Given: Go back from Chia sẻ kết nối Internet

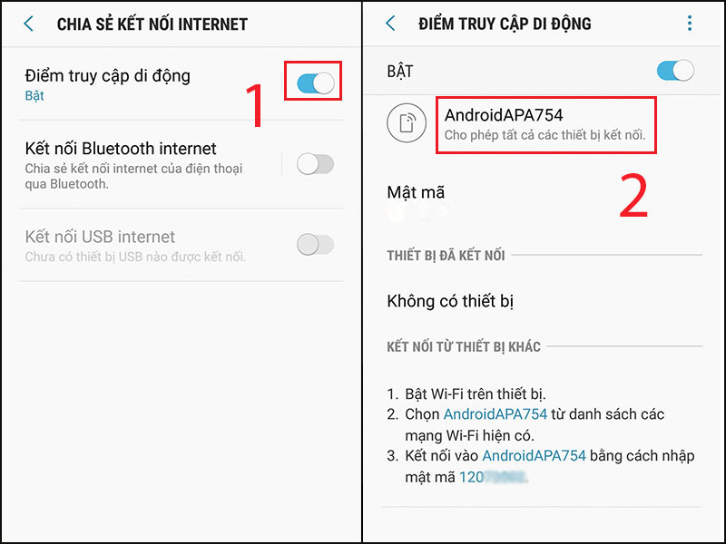Looking at the screenshot, I should [29, 24].
